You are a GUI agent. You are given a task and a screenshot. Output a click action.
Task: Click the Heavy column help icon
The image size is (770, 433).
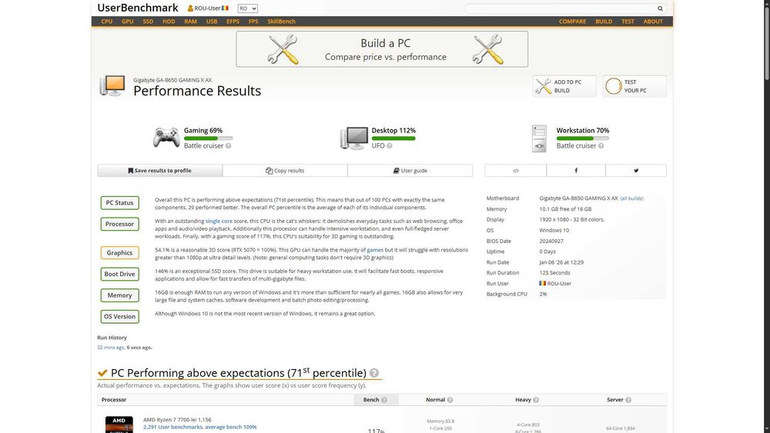536,400
